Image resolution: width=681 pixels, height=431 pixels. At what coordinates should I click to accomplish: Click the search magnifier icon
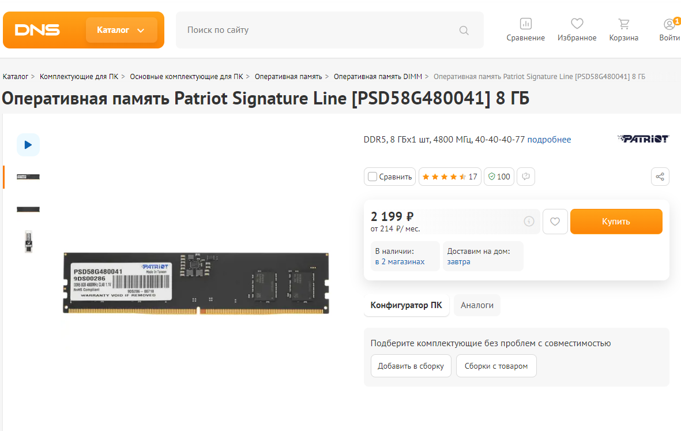click(464, 31)
